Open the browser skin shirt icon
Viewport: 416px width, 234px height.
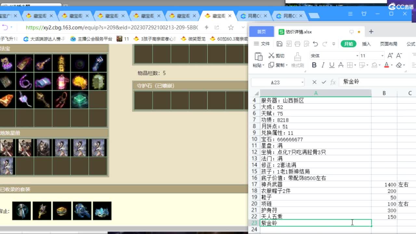coord(364,14)
